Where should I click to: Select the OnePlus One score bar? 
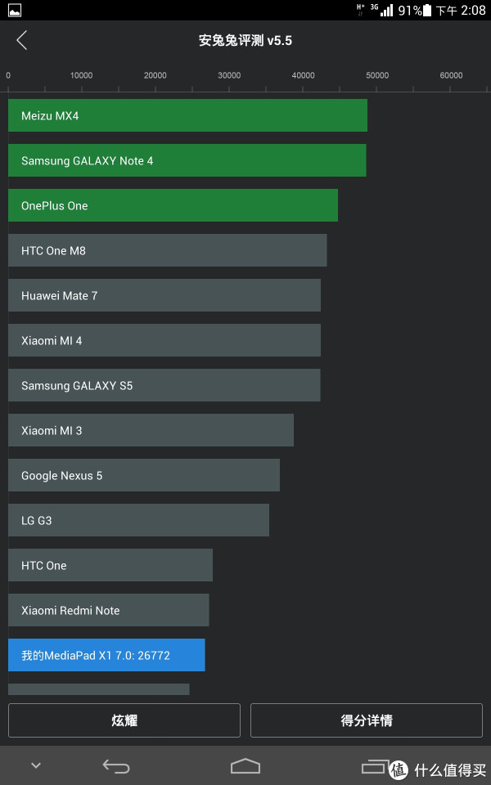click(x=173, y=205)
